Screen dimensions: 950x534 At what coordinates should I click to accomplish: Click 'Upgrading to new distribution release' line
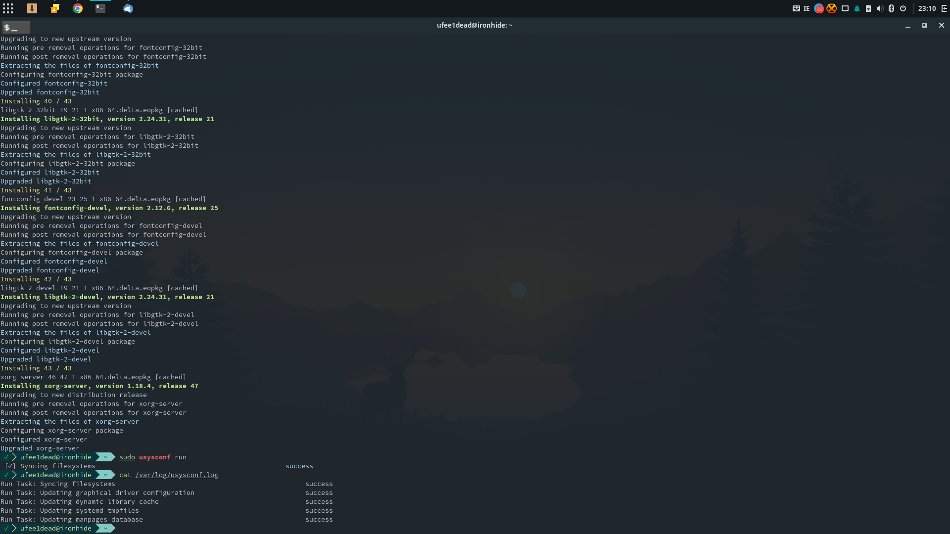[x=74, y=395]
